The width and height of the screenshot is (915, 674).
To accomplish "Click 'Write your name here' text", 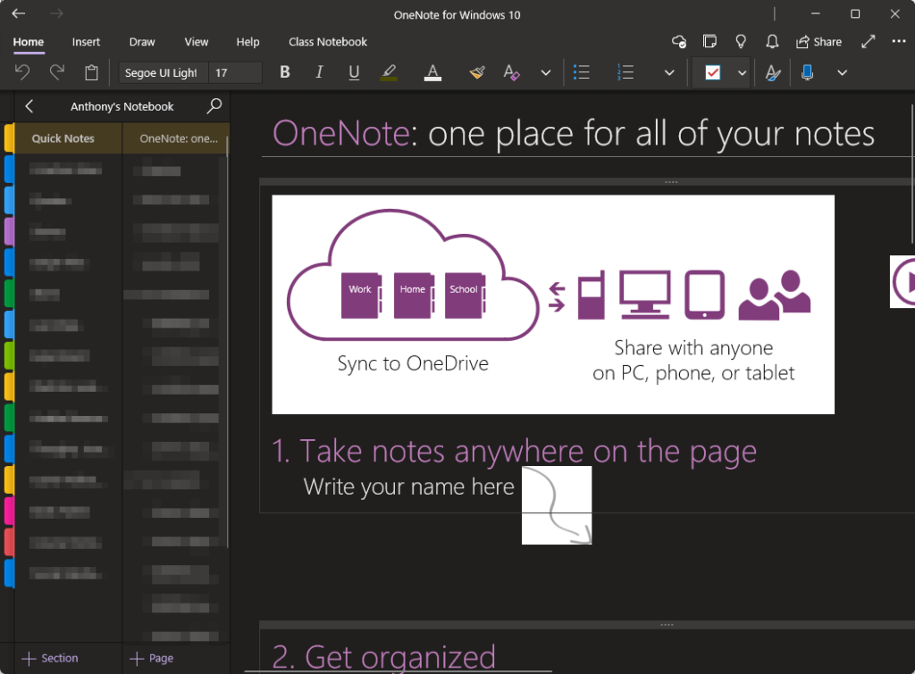I will point(408,487).
